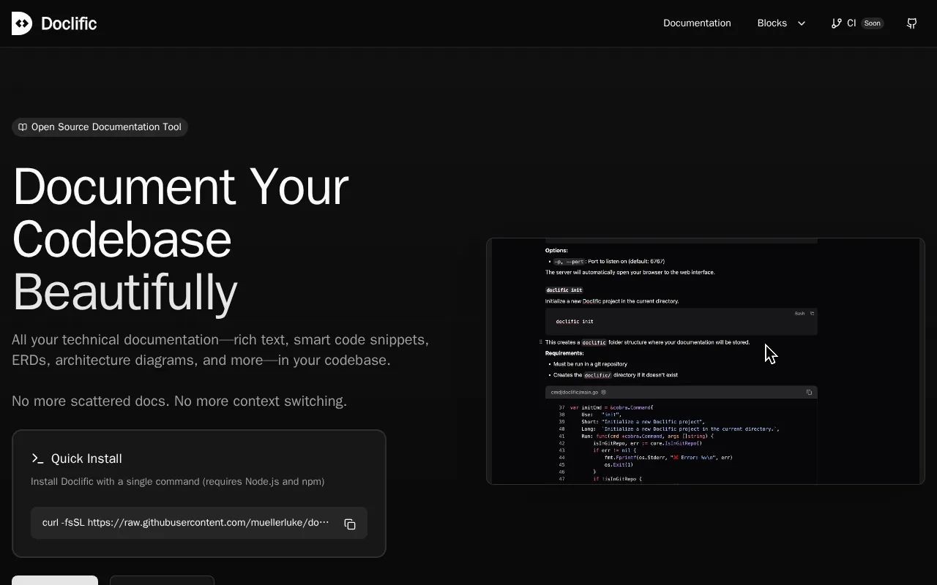Click Install Doclific with a single command text
The height and width of the screenshot is (585, 937).
177,481
